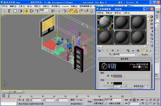This screenshot has height=106, width=161.
Task: Enable the Fresnel reflection checkbox
Action: [x=145, y=86]
